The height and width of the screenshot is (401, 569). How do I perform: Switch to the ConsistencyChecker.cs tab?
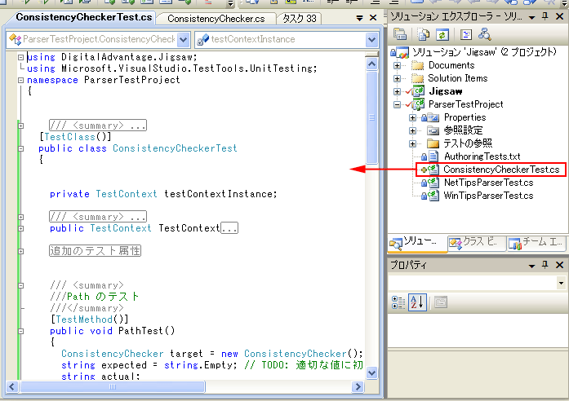tap(216, 19)
